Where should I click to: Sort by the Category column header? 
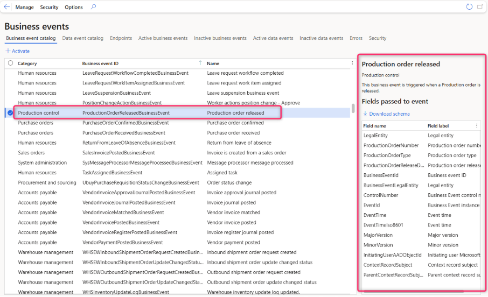point(27,63)
